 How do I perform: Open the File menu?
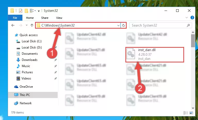[15, 18]
